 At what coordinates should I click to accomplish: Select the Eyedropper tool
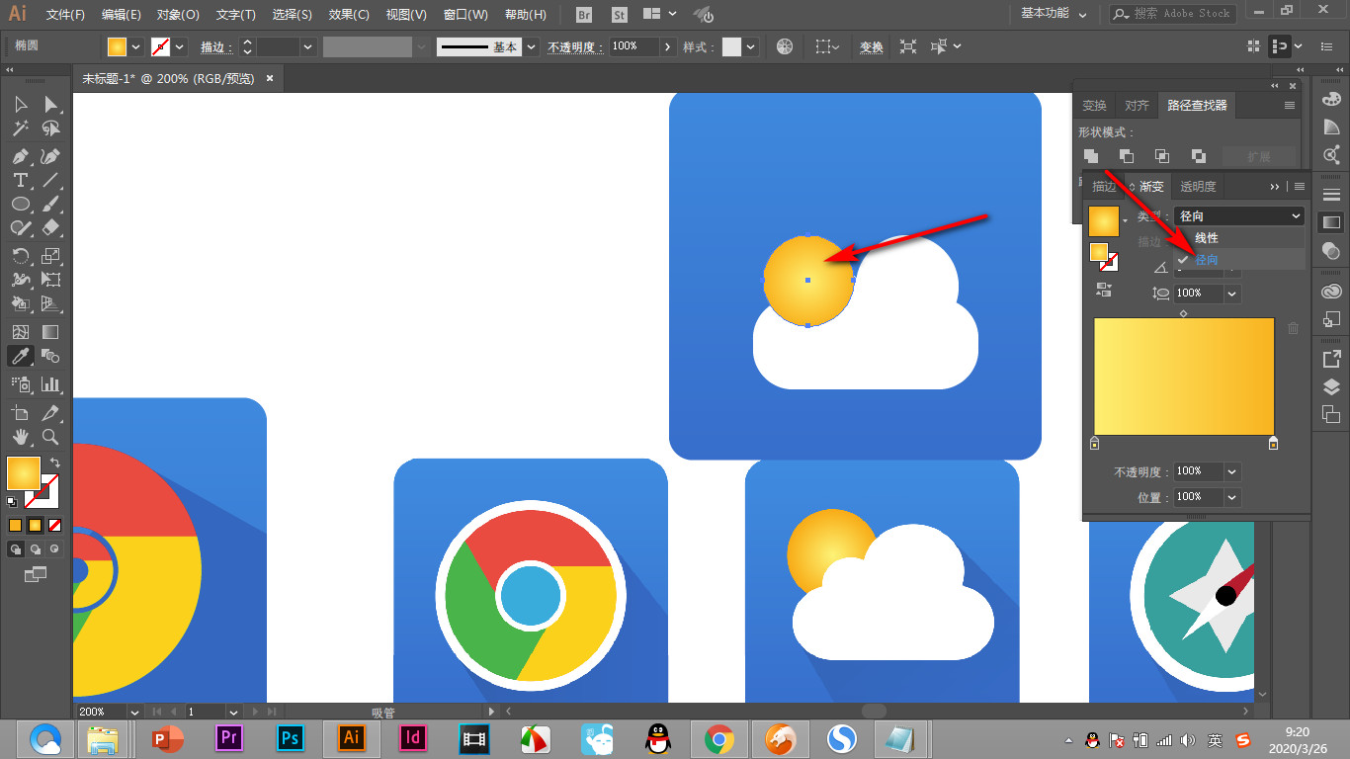click(21, 356)
